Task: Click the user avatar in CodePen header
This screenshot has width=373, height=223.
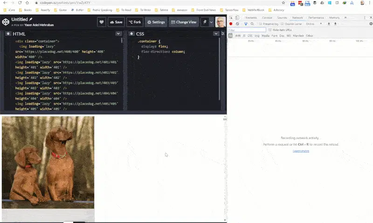Action: (x=220, y=22)
